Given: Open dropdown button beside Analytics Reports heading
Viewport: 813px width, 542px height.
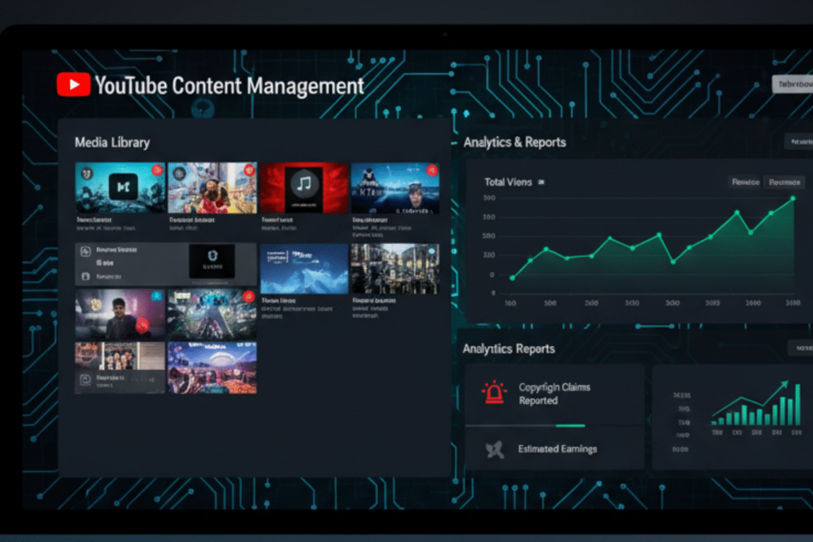Looking at the screenshot, I should point(799,348).
